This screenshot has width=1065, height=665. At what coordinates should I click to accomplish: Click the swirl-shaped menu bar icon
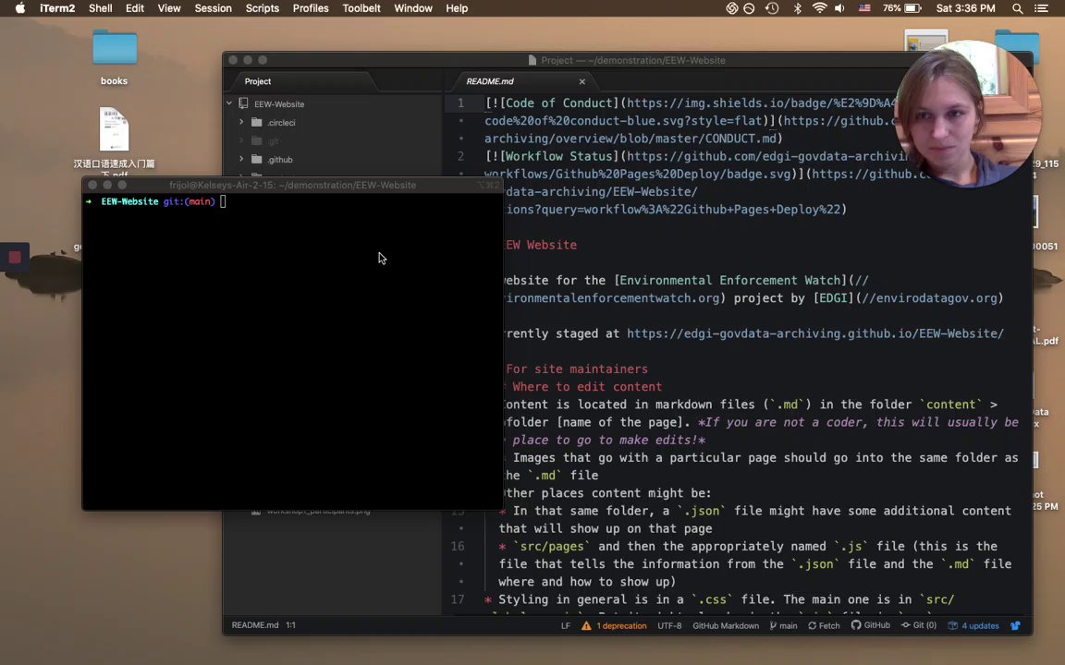tap(731, 8)
